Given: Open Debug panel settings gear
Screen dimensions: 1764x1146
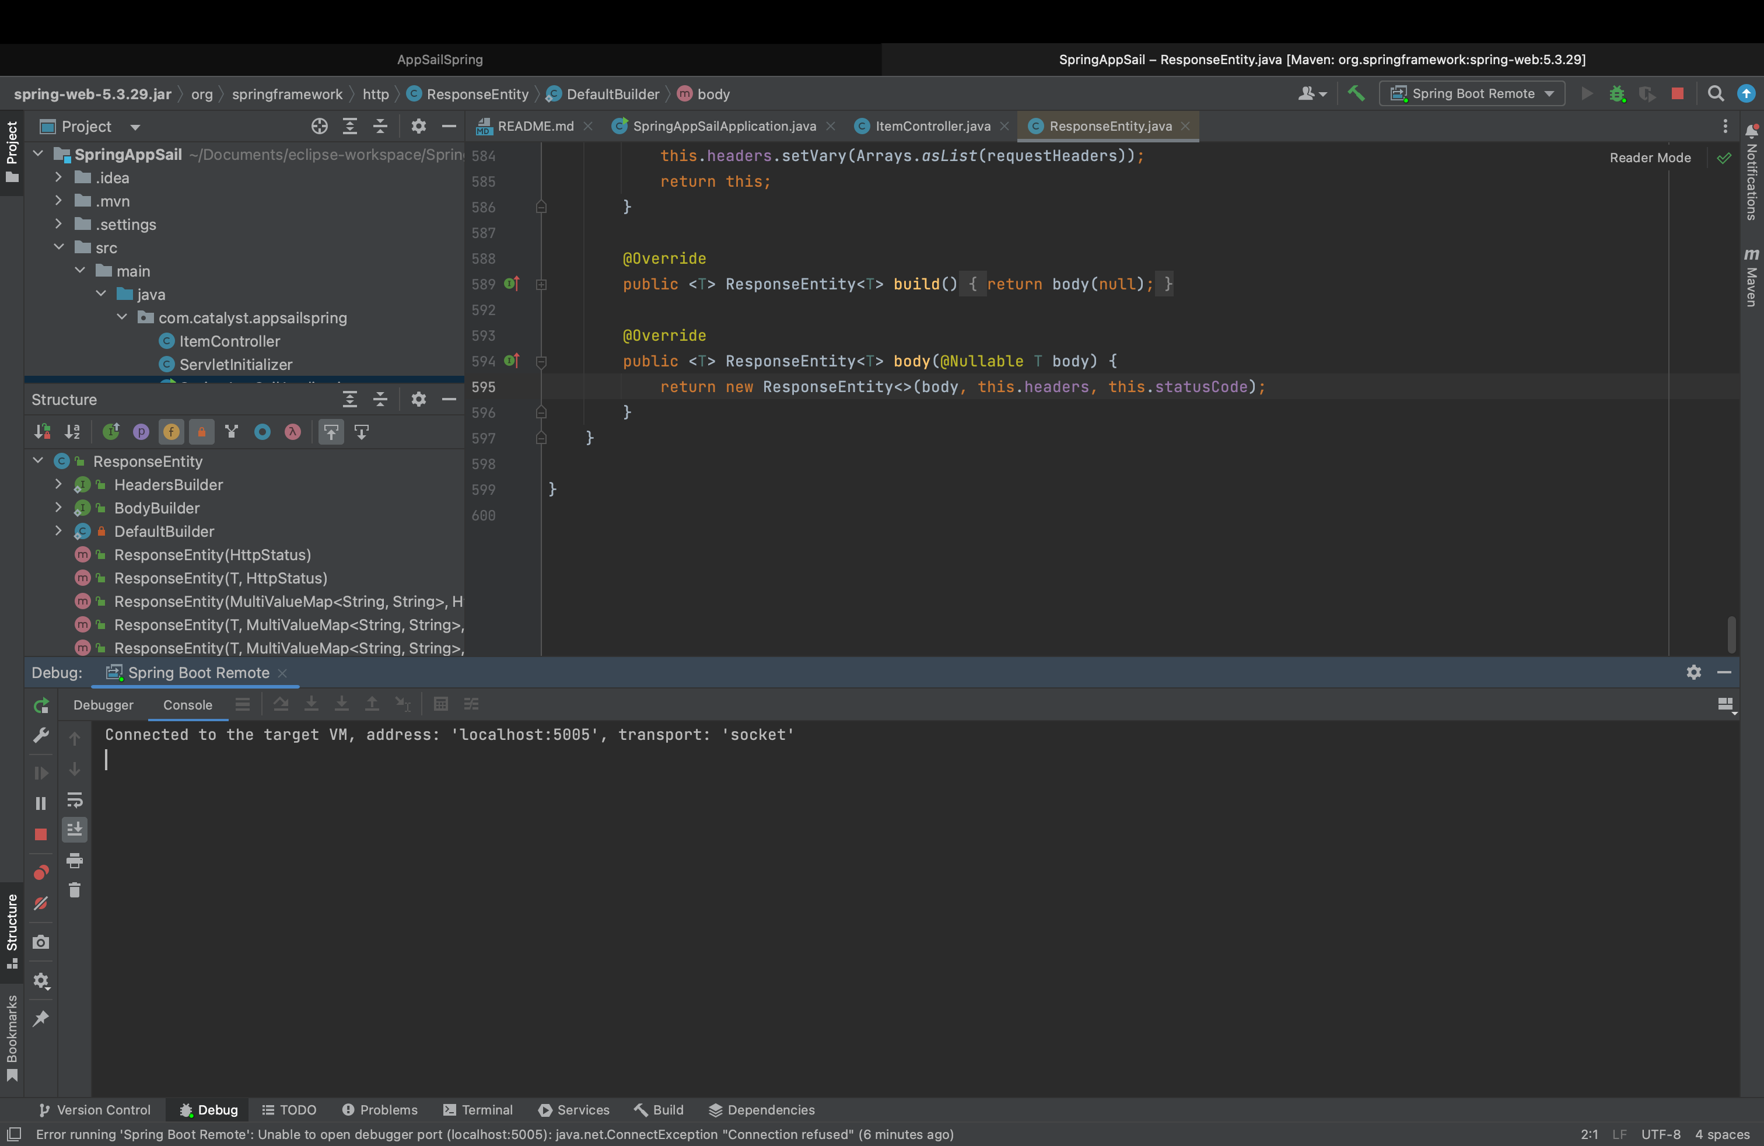Looking at the screenshot, I should click(1693, 672).
